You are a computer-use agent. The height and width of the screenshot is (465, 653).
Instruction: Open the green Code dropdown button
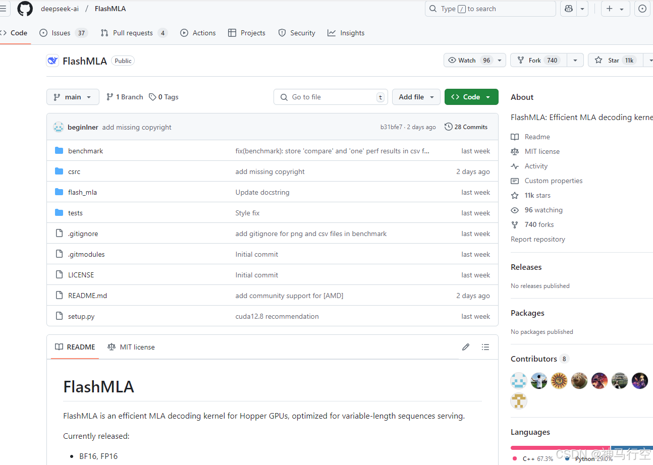(471, 97)
